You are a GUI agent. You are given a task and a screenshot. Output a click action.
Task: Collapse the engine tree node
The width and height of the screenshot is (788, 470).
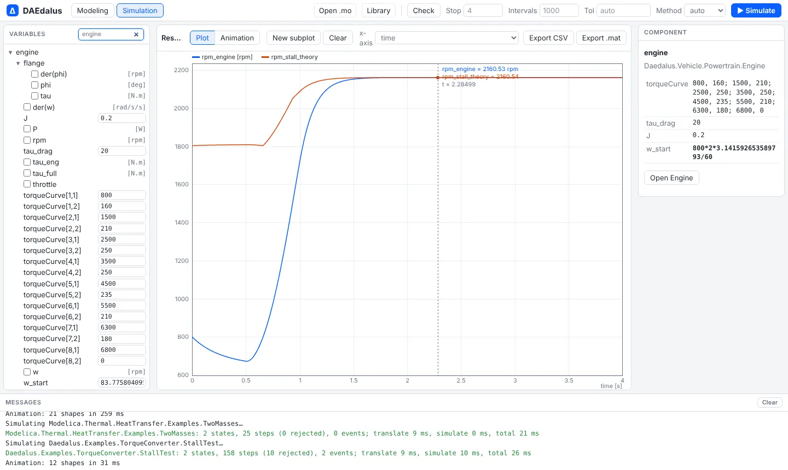pyautogui.click(x=10, y=52)
